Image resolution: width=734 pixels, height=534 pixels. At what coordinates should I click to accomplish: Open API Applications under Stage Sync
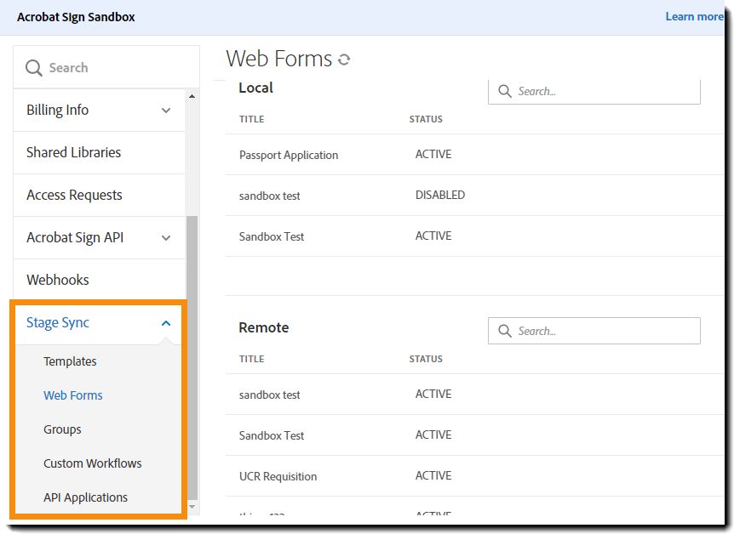click(x=86, y=497)
